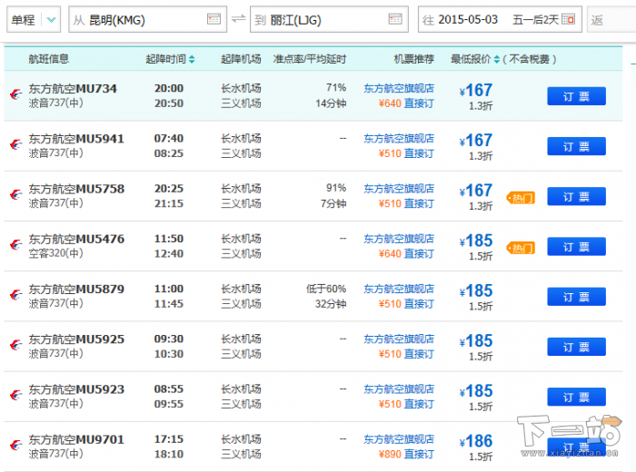Book ticket for flight MU734

(576, 96)
